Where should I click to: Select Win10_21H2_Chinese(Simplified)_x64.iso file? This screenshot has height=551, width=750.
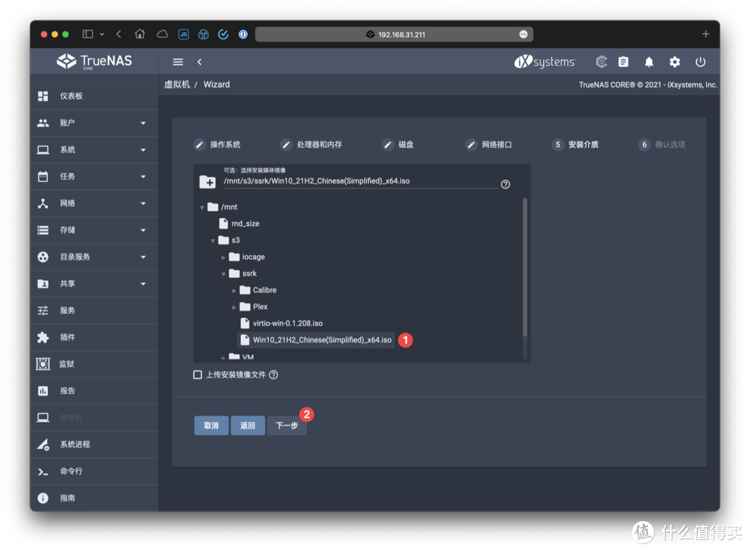(x=316, y=340)
